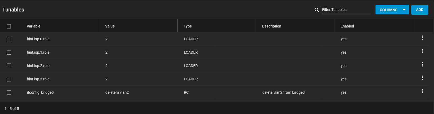Check the box for hint.isp.2.role

pos(9,66)
